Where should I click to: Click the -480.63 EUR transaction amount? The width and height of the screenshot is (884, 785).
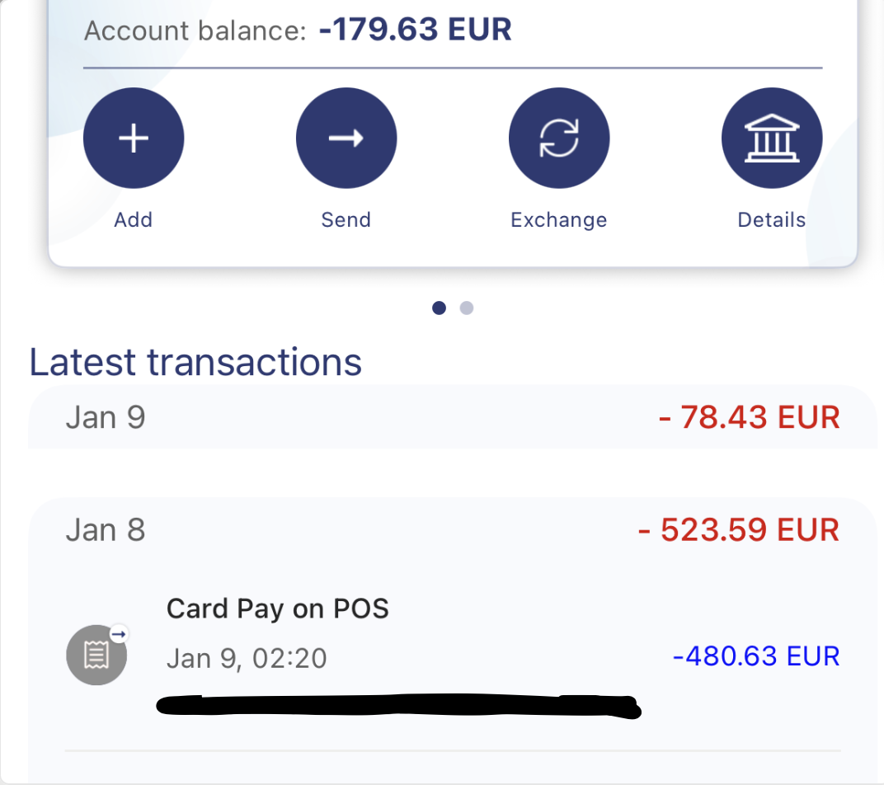756,656
